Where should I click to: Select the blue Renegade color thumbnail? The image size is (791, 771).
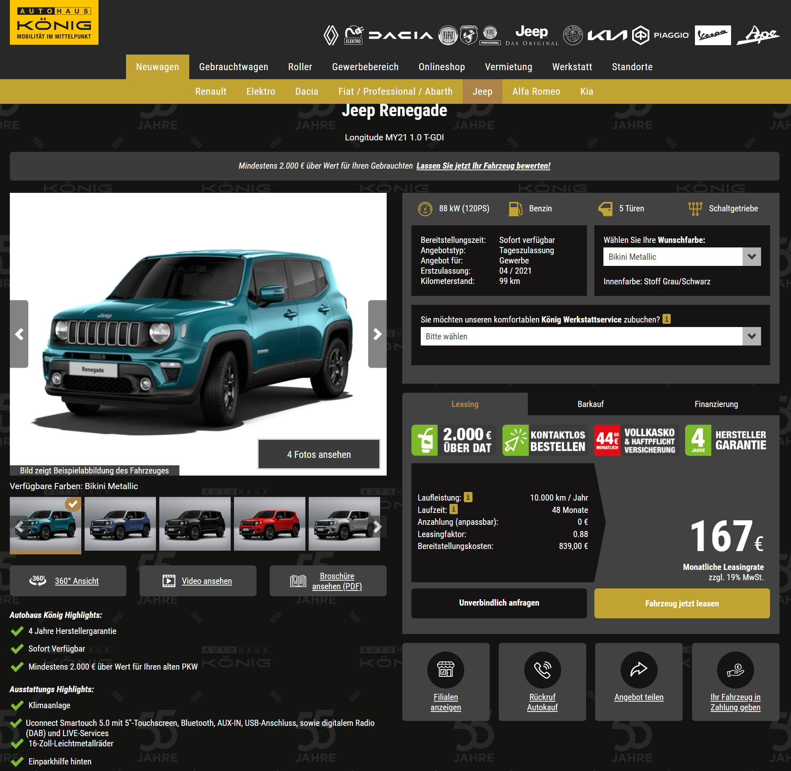click(x=120, y=524)
